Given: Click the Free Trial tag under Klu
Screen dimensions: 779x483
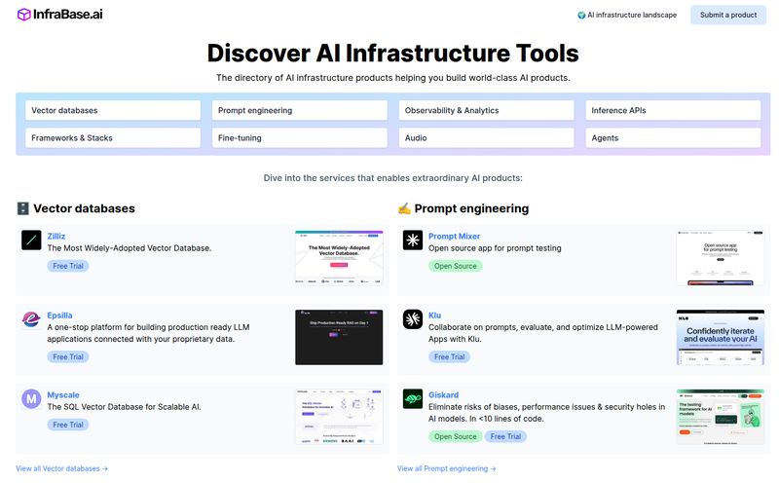Looking at the screenshot, I should 449,356.
